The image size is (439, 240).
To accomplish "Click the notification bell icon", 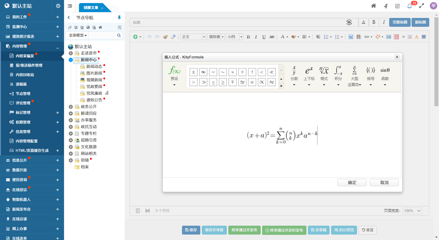I will (410, 6).
